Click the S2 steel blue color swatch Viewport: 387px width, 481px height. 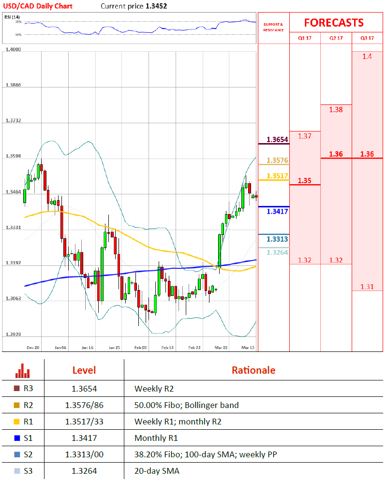click(x=17, y=454)
